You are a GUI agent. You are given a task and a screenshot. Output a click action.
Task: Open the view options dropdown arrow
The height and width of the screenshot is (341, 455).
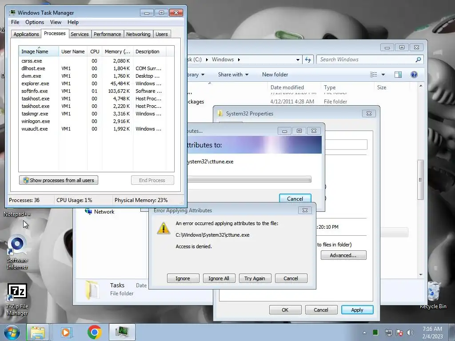[383, 75]
